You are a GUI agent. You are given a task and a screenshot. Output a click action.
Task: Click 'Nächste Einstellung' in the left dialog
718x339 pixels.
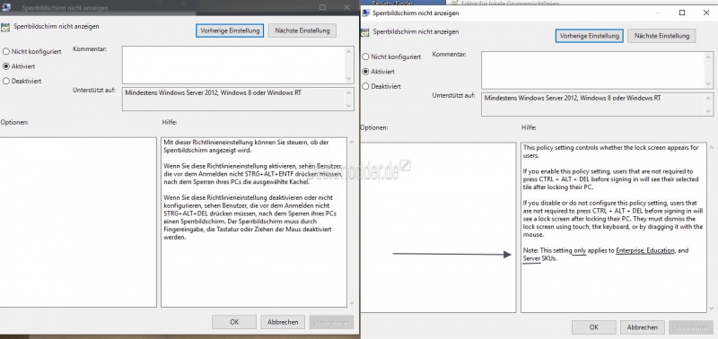click(302, 30)
